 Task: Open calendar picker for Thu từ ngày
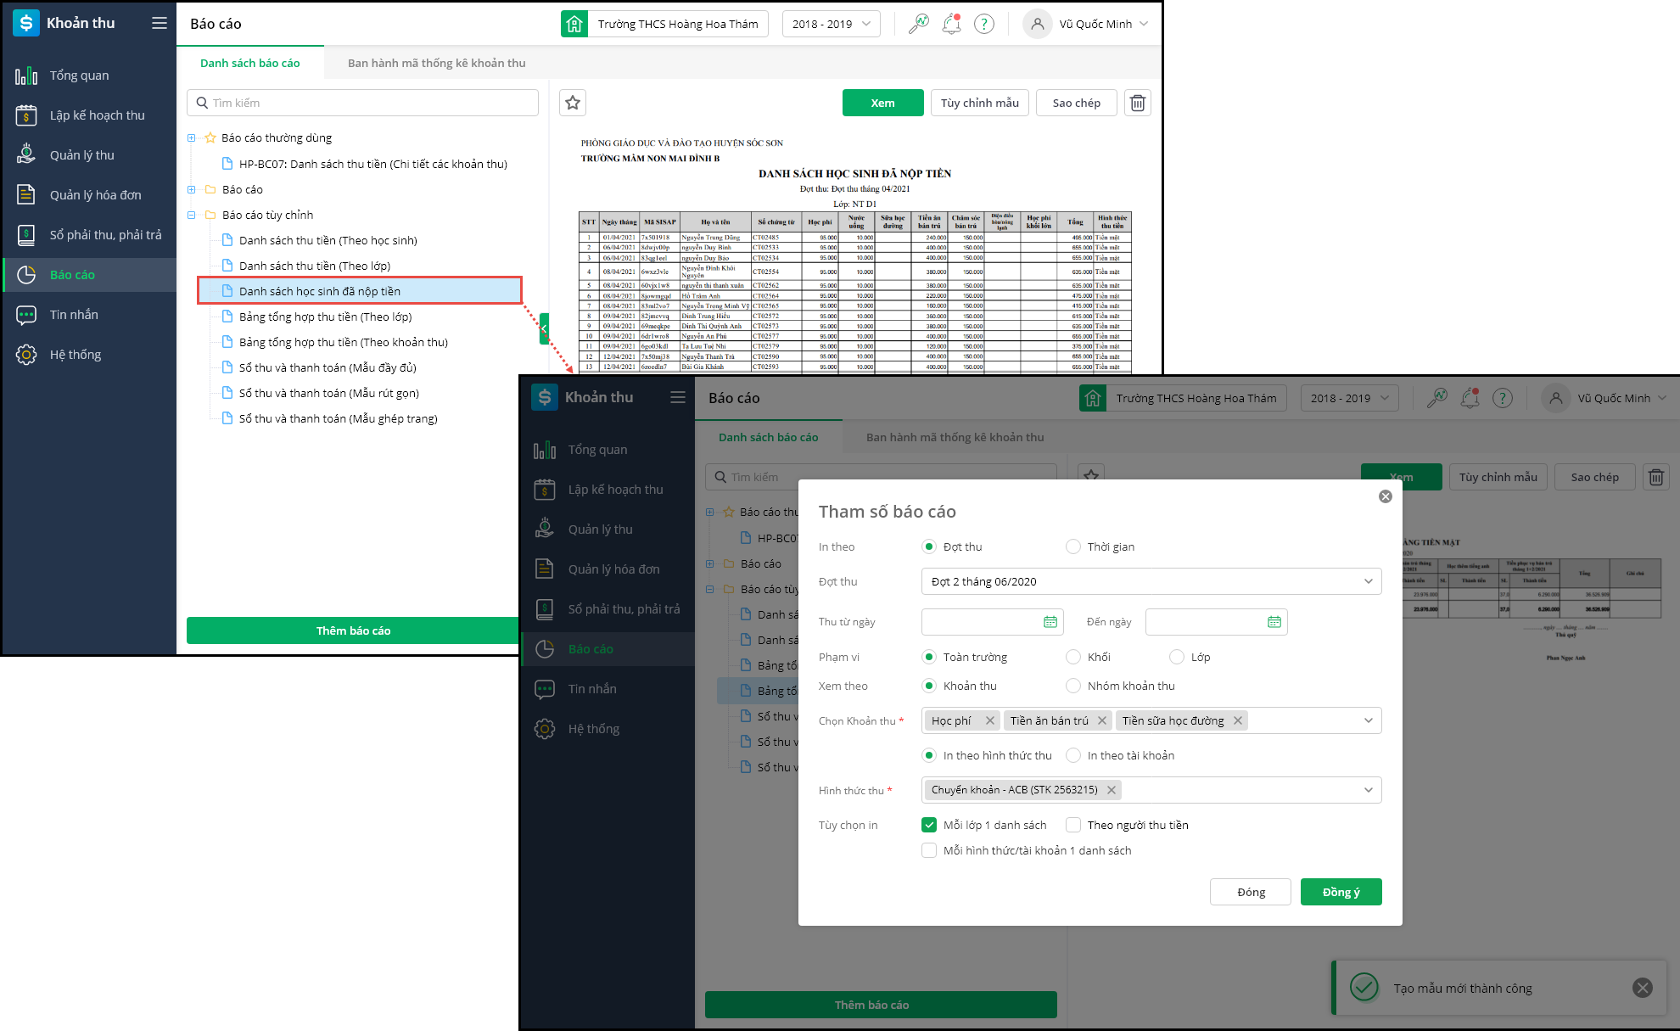pyautogui.click(x=1050, y=622)
